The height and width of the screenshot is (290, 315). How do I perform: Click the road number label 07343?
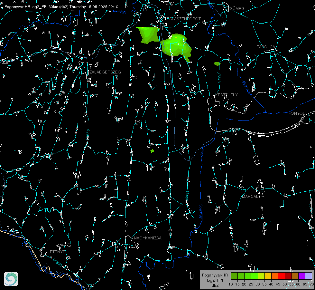[219, 77]
